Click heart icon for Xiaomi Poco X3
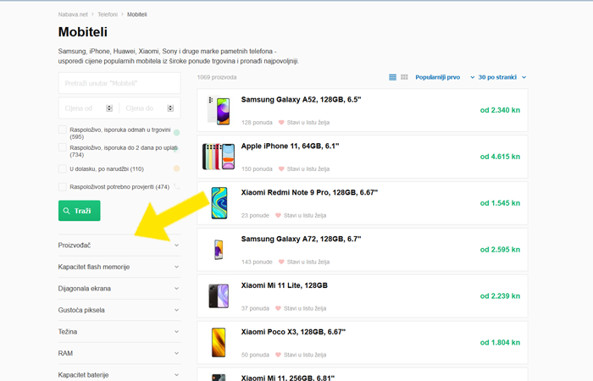The image size is (593, 381). [279, 355]
